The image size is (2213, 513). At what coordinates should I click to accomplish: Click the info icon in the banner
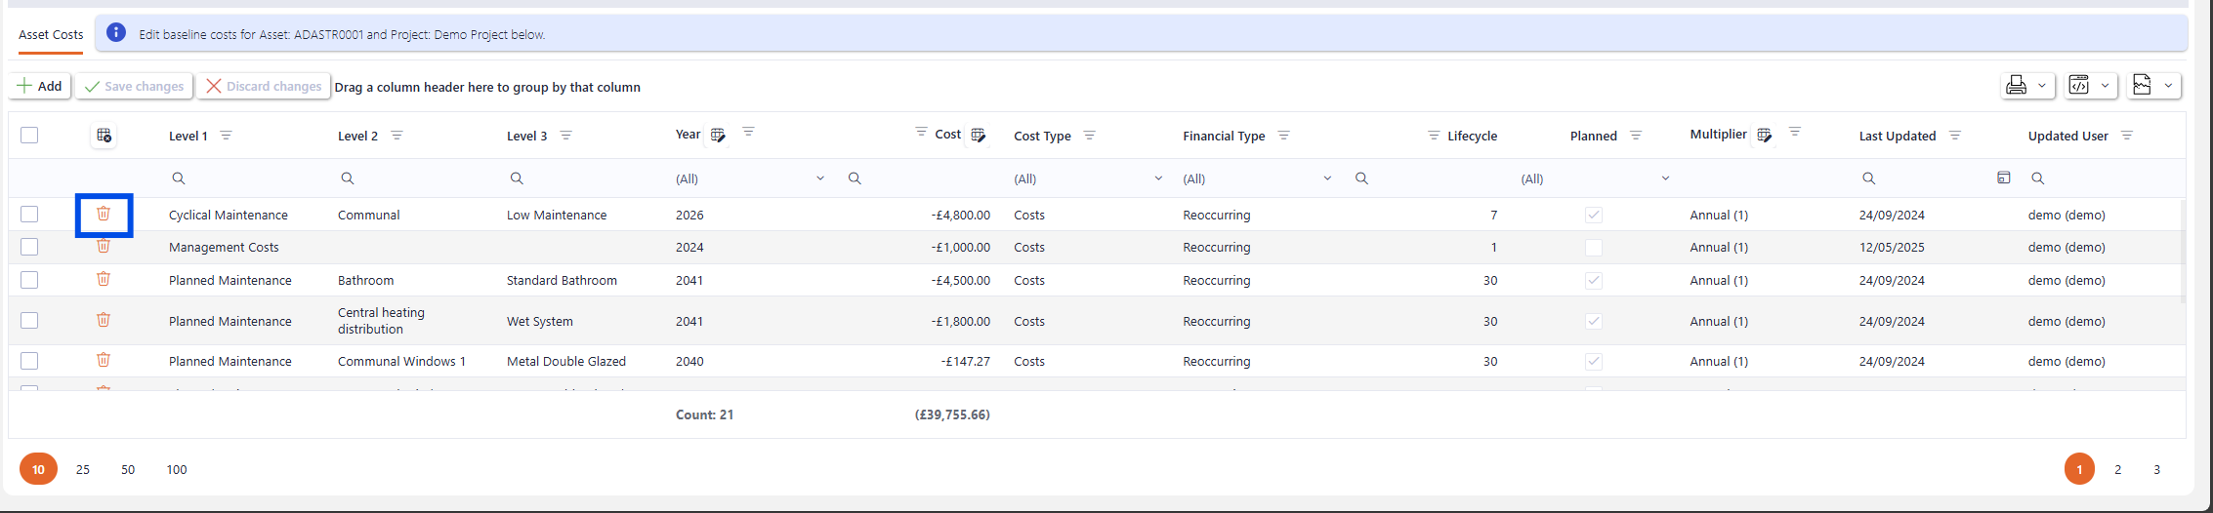[116, 33]
